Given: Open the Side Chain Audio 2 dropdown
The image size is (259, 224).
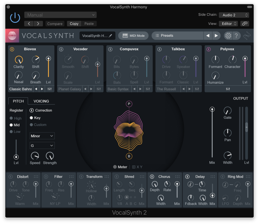Looking at the screenshot, I should pyautogui.click(x=234, y=15).
